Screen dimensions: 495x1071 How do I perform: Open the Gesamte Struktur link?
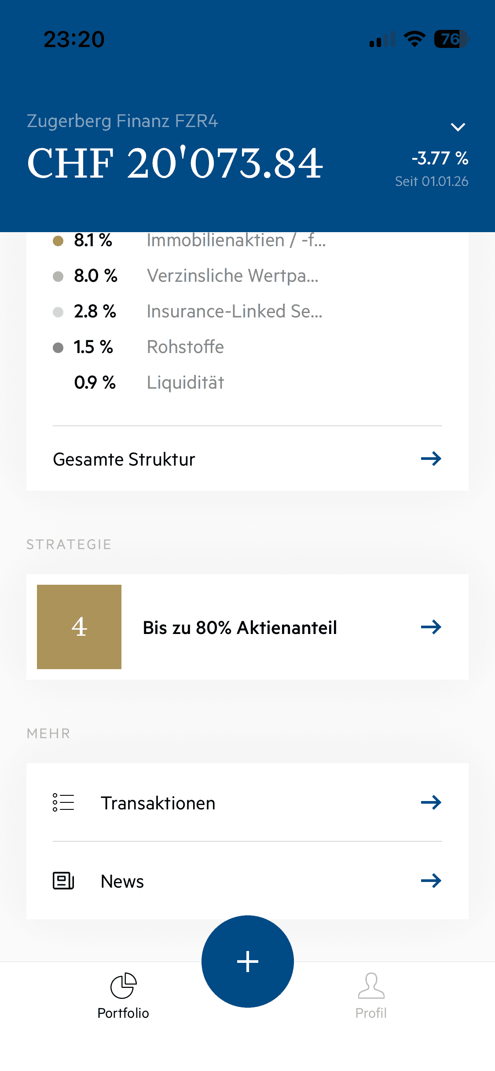(124, 459)
